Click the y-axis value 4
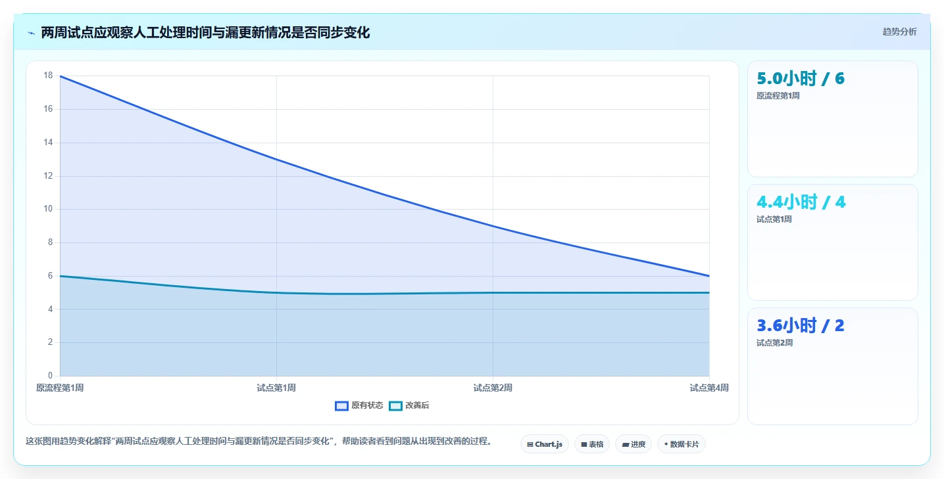944x479 pixels. click(x=50, y=309)
